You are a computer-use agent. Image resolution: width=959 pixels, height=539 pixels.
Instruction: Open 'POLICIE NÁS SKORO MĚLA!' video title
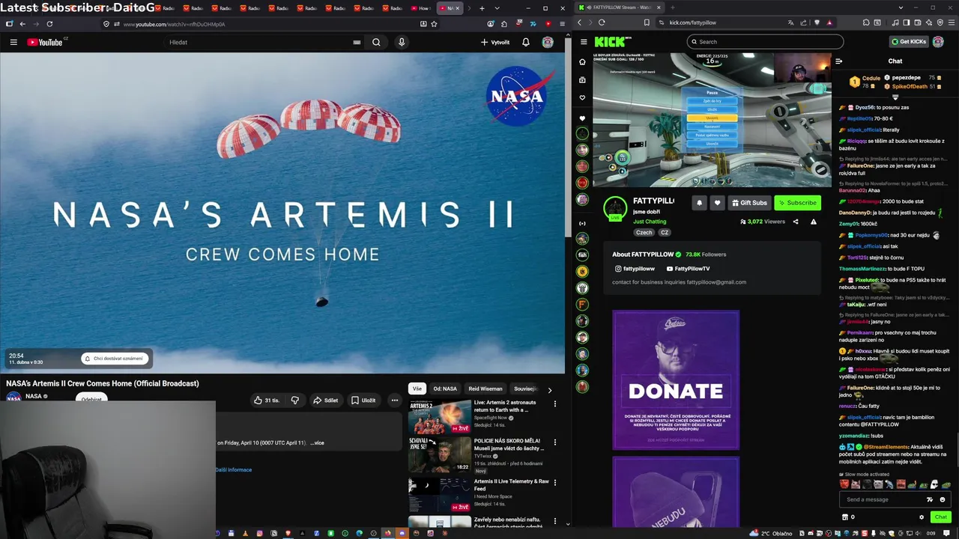pyautogui.click(x=509, y=445)
